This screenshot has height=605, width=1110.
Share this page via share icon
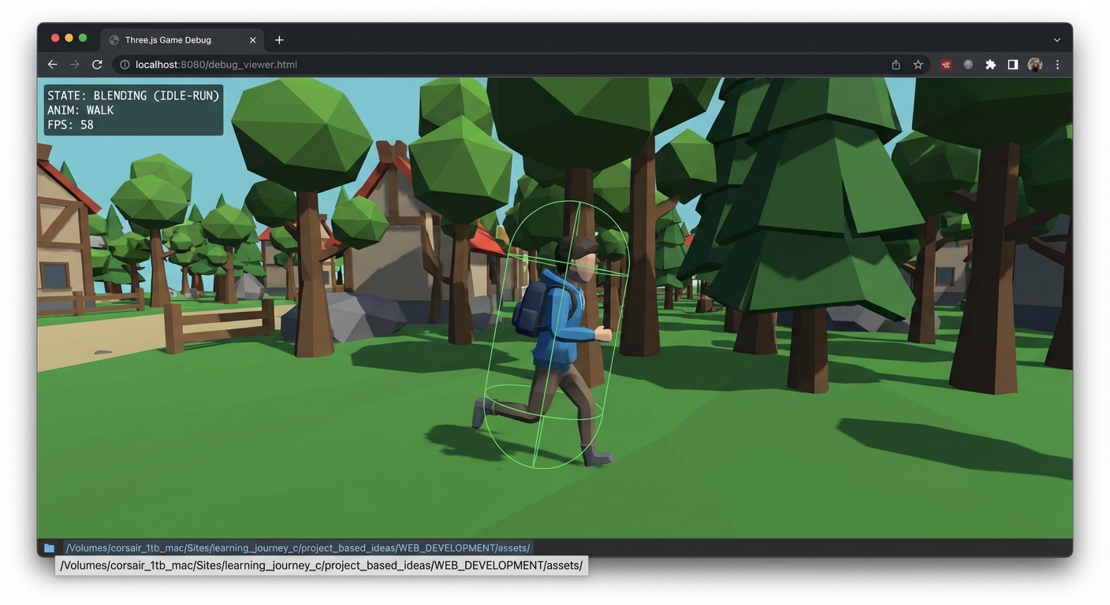[896, 65]
